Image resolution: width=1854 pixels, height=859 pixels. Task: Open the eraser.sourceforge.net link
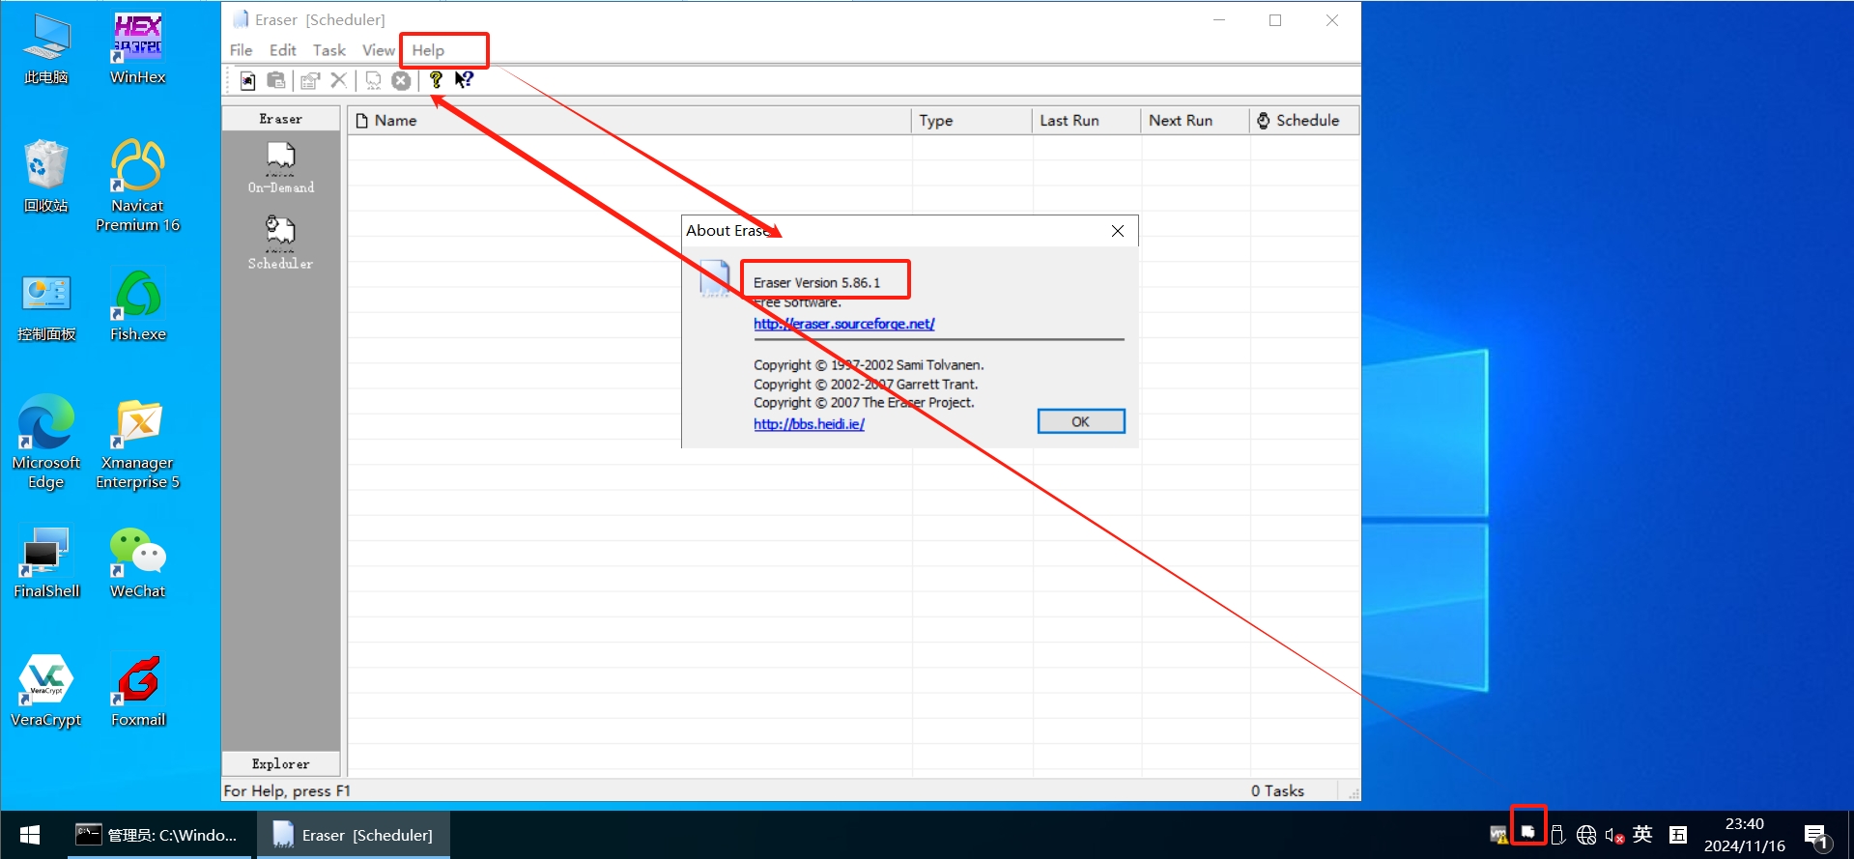point(844,324)
